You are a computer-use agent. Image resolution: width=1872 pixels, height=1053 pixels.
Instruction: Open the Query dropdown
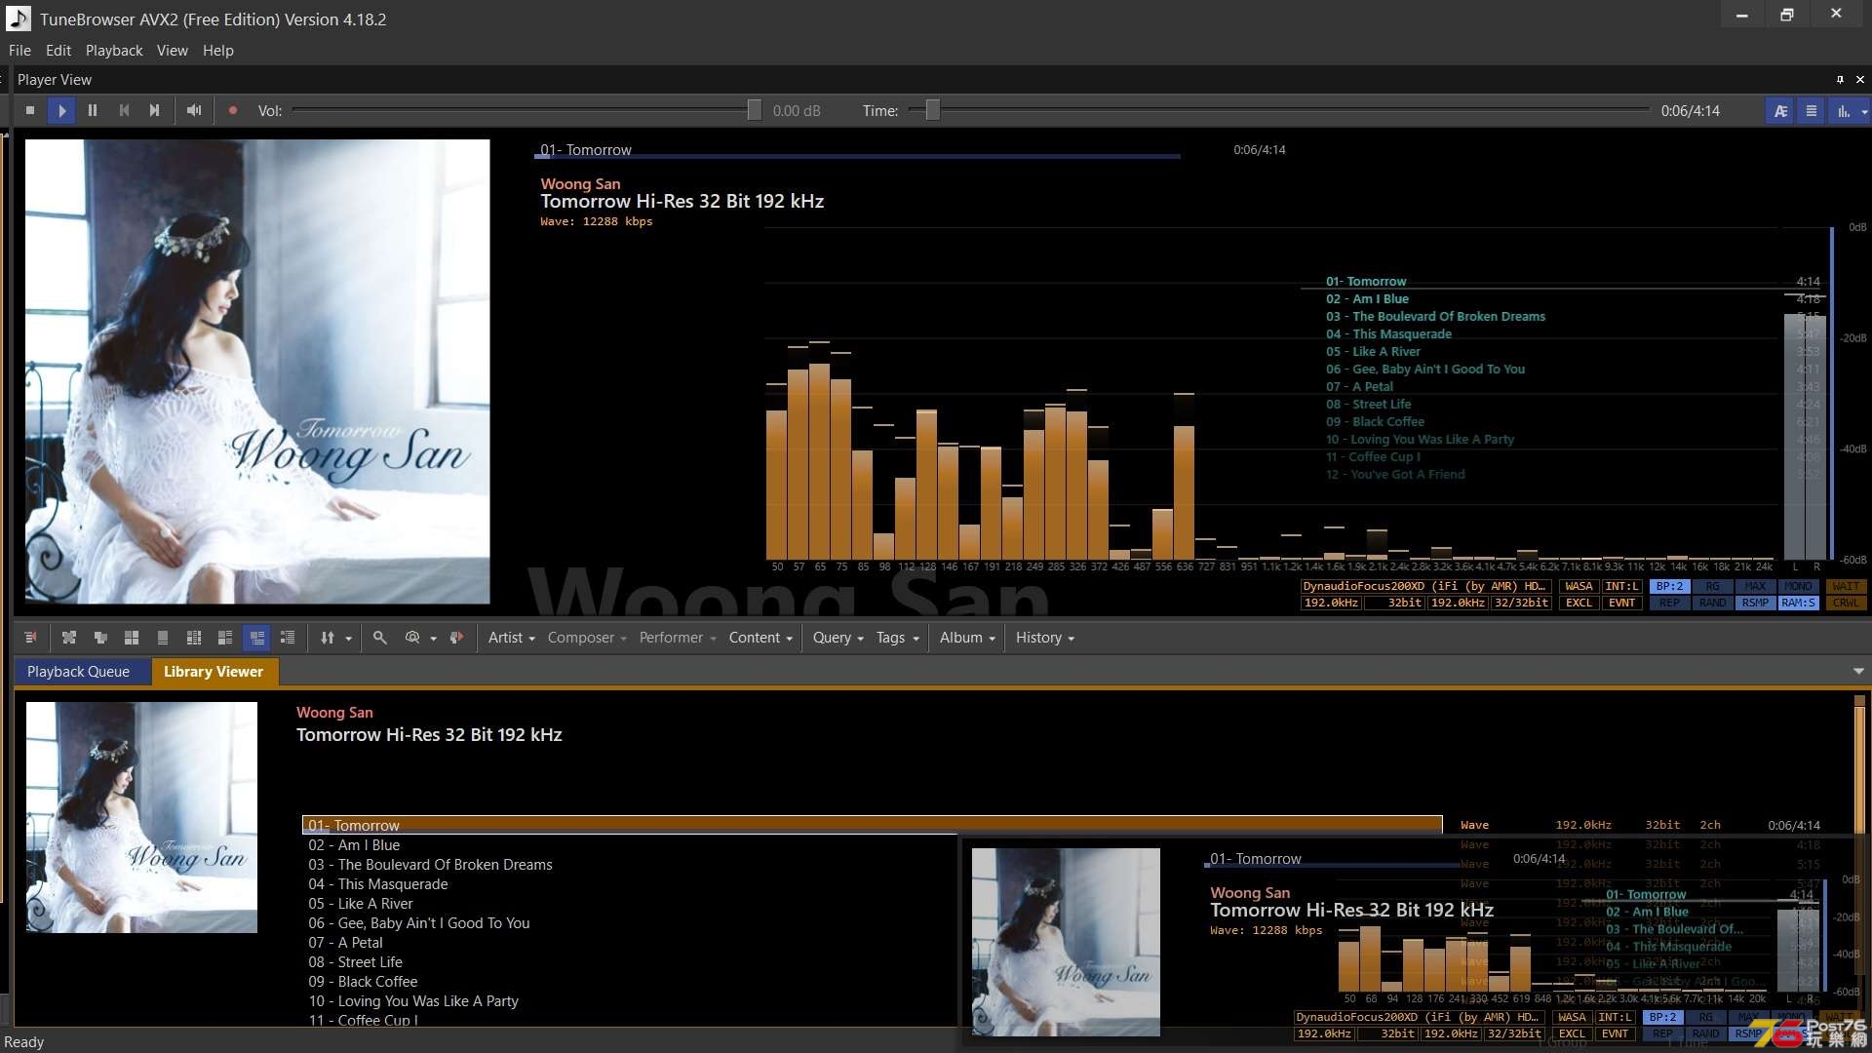[838, 638]
